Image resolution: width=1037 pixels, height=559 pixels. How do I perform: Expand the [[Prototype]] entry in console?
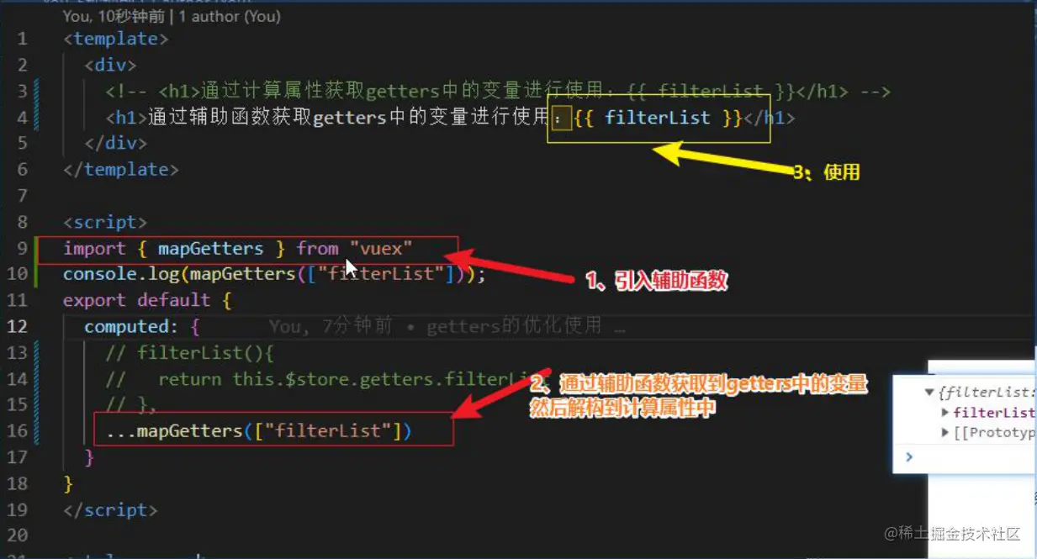945,432
